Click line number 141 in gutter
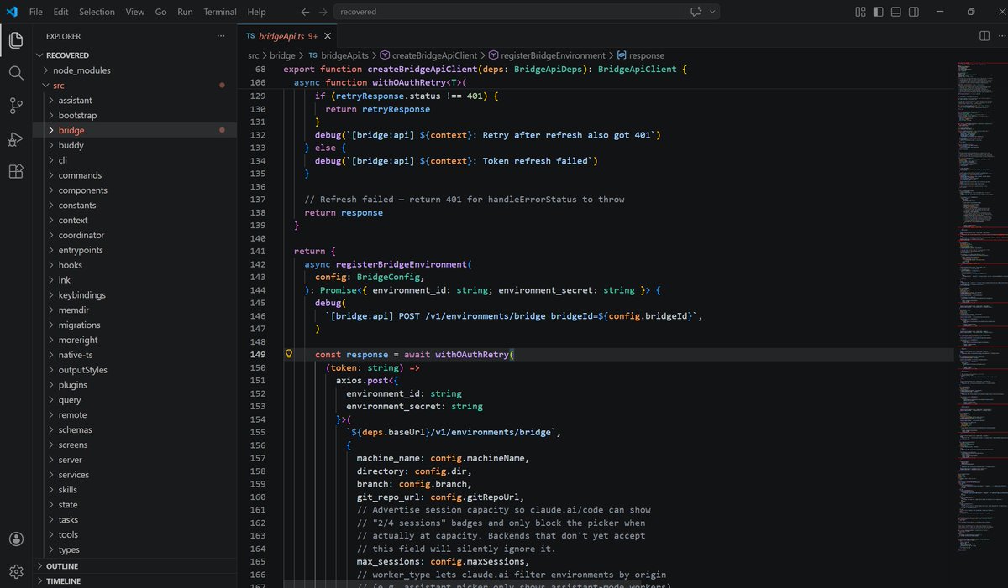Image resolution: width=1008 pixels, height=588 pixels. (x=258, y=251)
